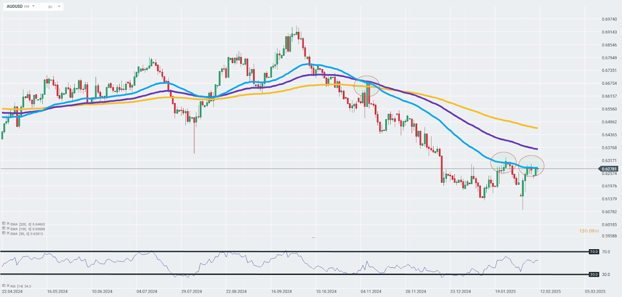This screenshot has width=622, height=297.
Task: Click price axis label 0.64365
Action: pos(609,135)
